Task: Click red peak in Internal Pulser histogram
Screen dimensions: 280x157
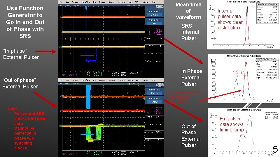Action: (x=247, y=26)
